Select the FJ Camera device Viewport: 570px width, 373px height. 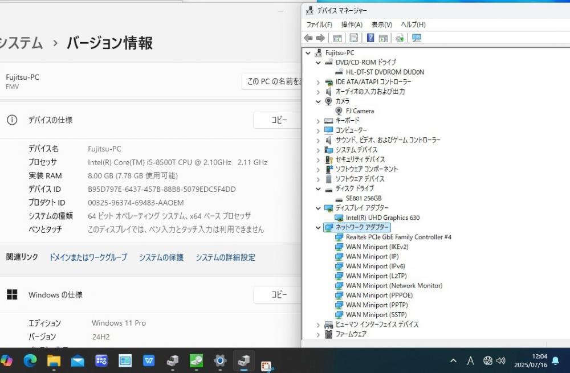[360, 111]
